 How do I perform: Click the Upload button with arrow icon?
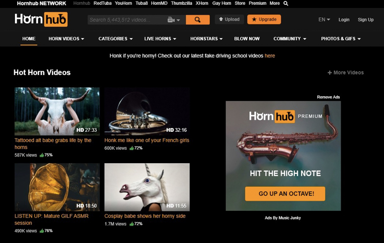click(x=229, y=19)
